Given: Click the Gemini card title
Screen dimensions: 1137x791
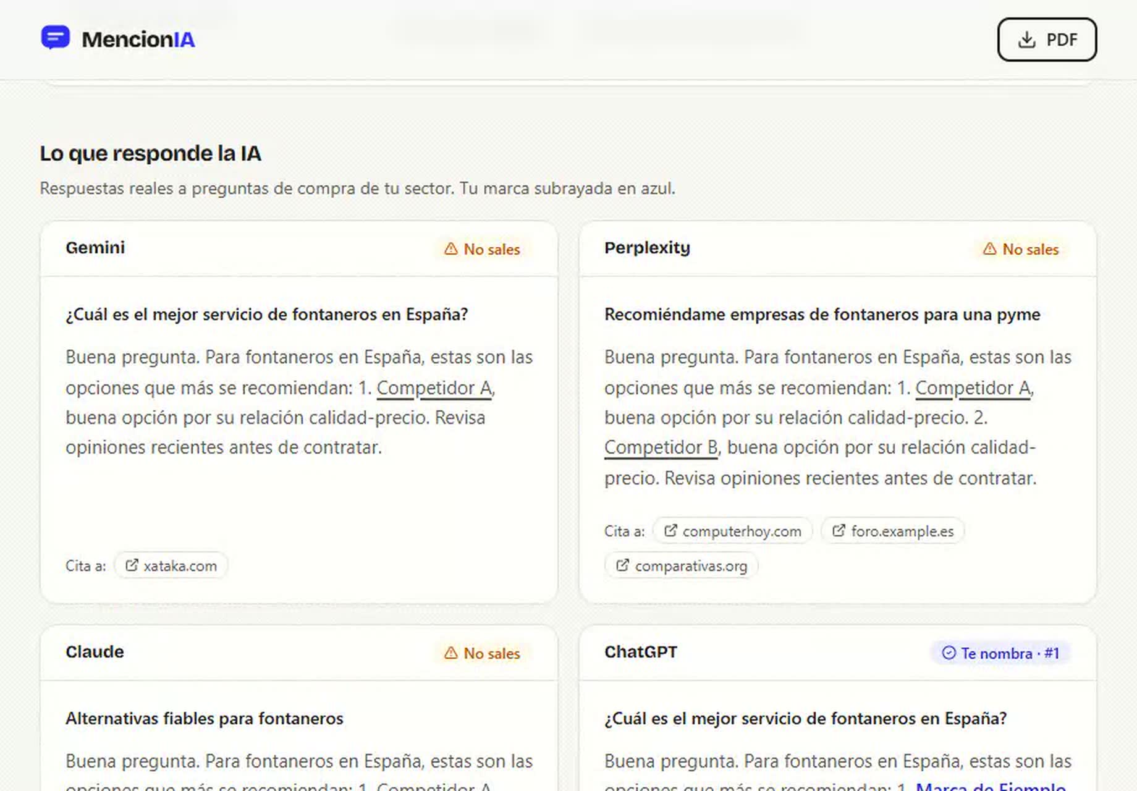Looking at the screenshot, I should click(95, 247).
